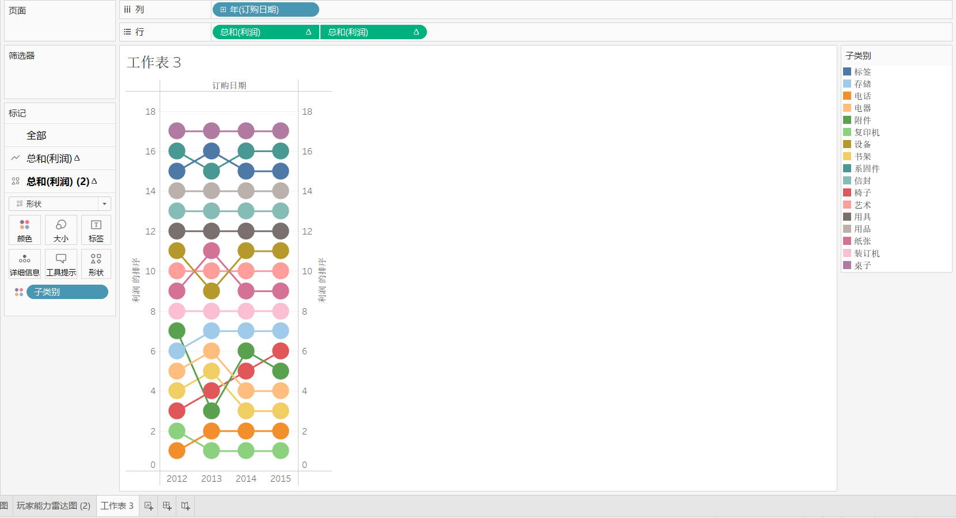The image size is (956, 518).
Task: Select 椅子 in the legend
Action: [x=863, y=192]
